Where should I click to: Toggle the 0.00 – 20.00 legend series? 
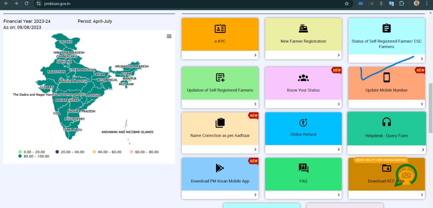coord(32,152)
